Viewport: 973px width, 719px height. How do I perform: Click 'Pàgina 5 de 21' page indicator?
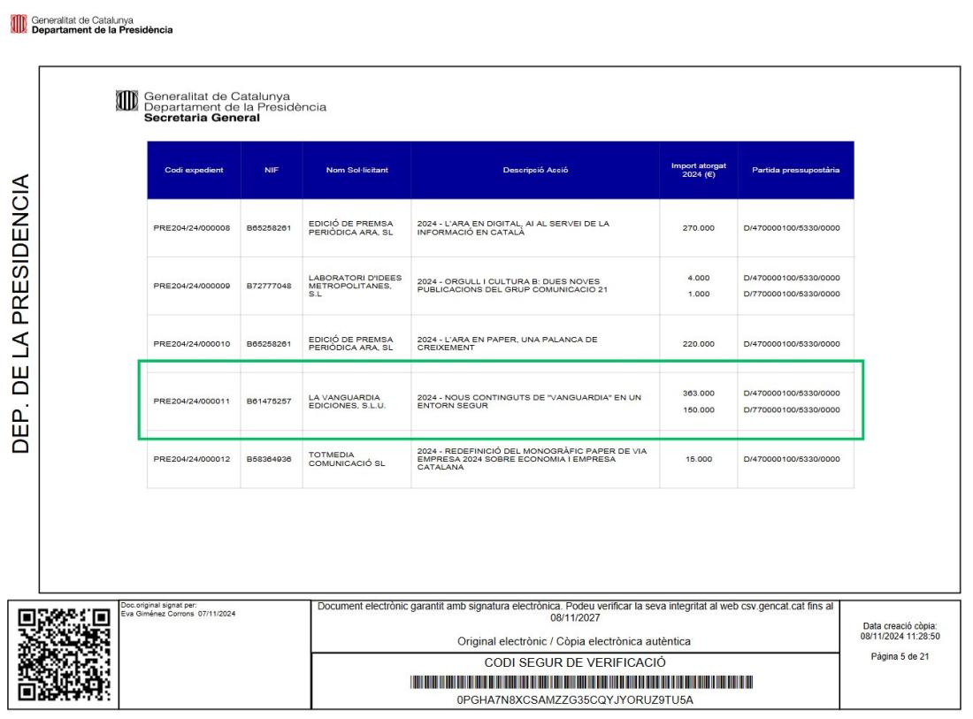[x=900, y=656]
